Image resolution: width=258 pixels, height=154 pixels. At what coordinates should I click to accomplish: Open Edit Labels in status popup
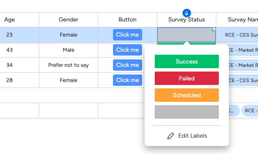point(187,136)
